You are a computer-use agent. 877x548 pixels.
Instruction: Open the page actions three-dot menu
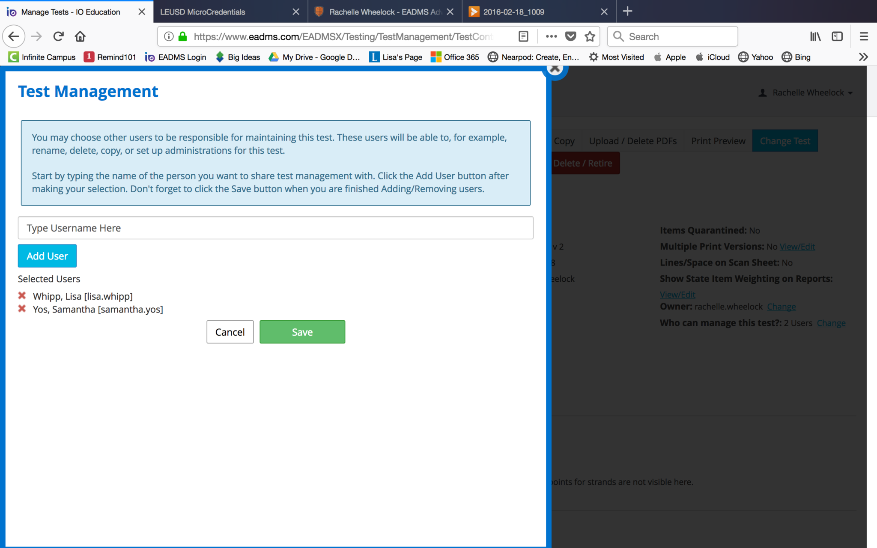[551, 36]
